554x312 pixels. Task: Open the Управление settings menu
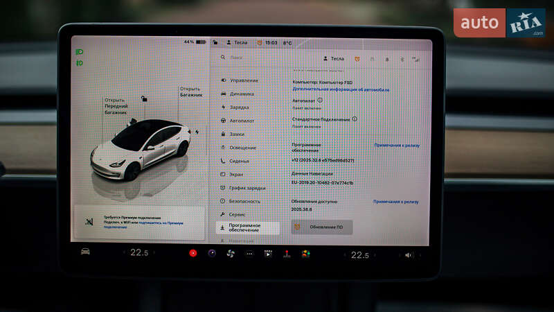click(x=240, y=80)
